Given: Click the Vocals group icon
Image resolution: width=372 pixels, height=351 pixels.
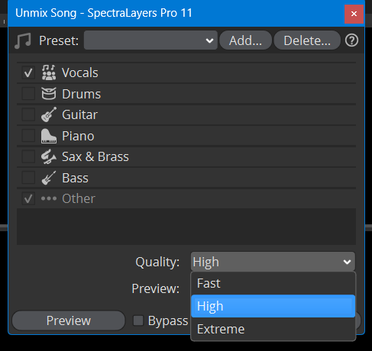Looking at the screenshot, I should (x=49, y=72).
